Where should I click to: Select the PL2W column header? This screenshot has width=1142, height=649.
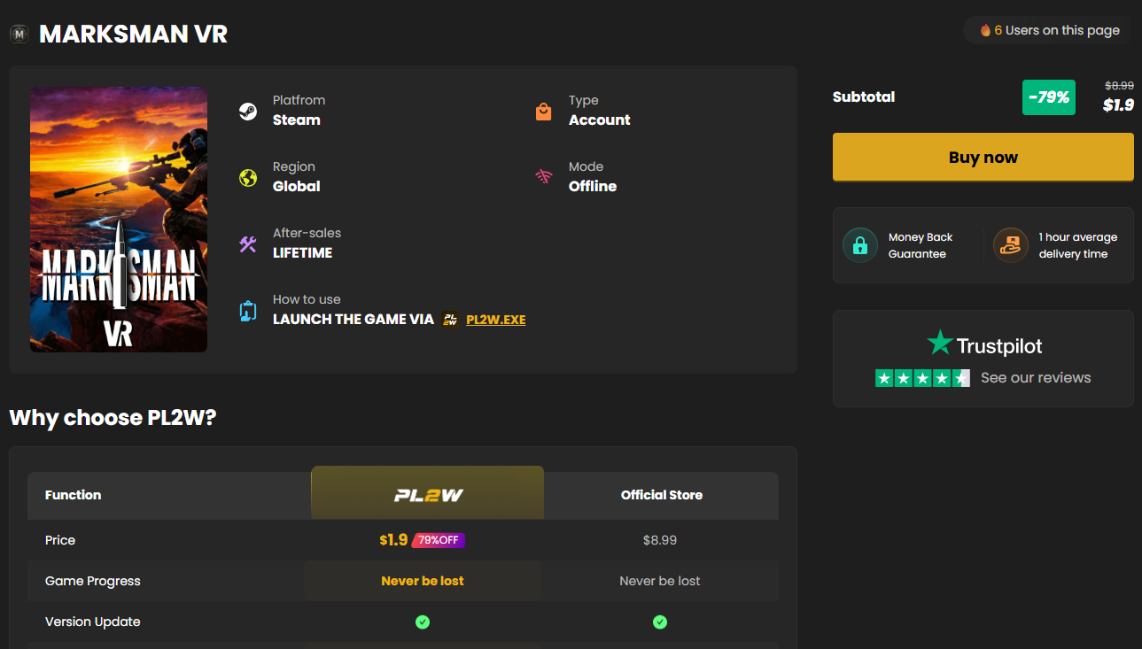(428, 493)
